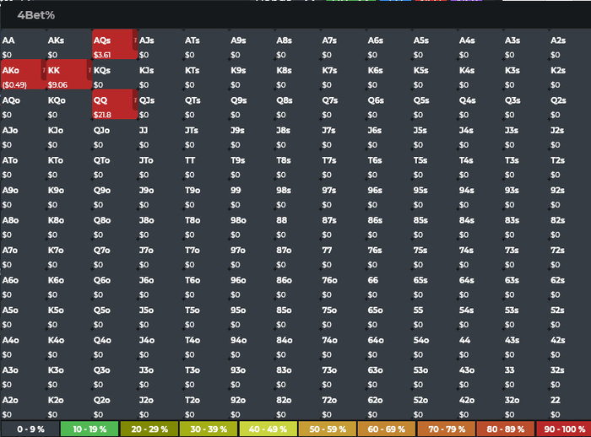
Task: Select the 10 - 19 % green legend swatch
Action: [x=89, y=429]
